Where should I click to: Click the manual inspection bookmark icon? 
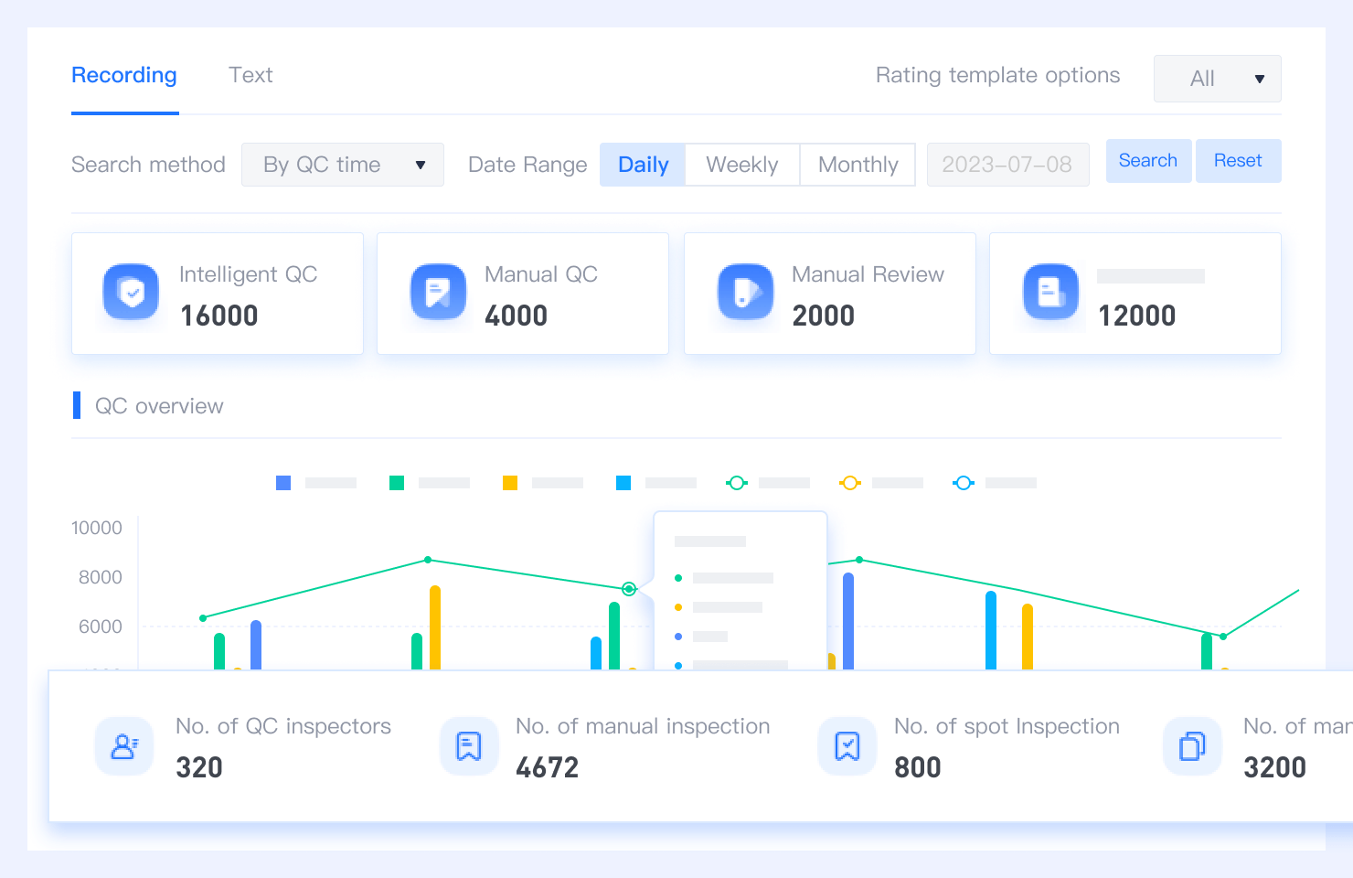pyautogui.click(x=469, y=746)
